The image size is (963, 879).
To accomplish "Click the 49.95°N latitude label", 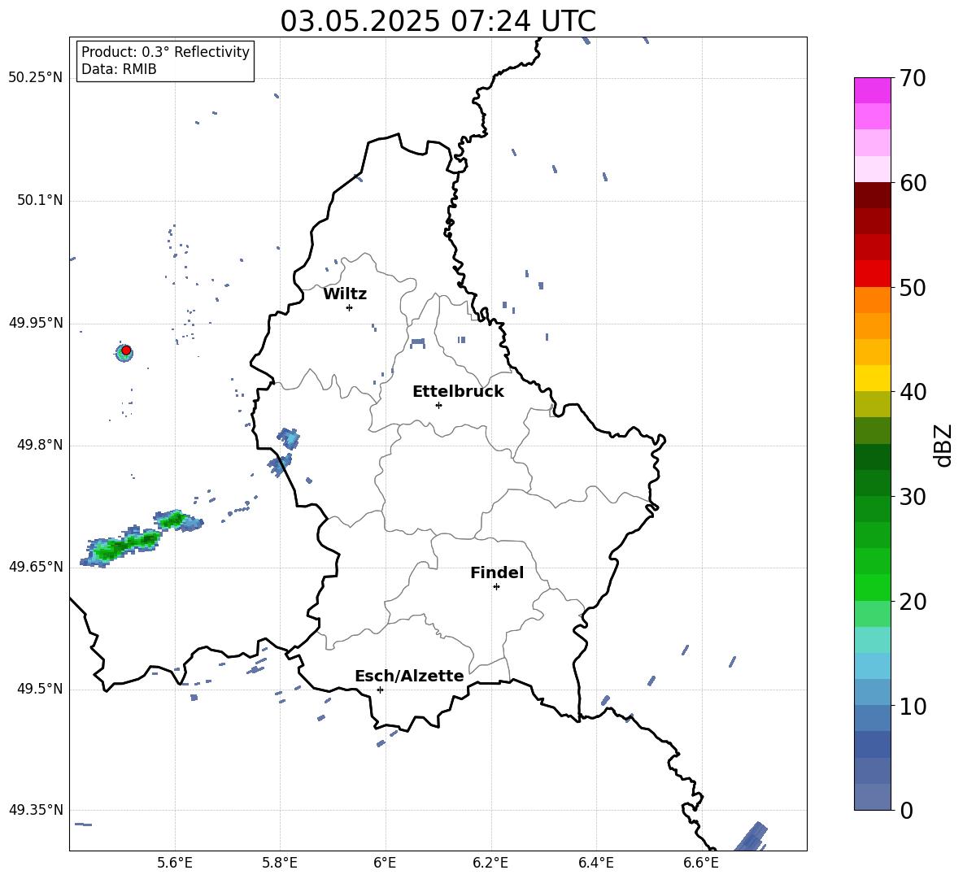I will click(35, 323).
